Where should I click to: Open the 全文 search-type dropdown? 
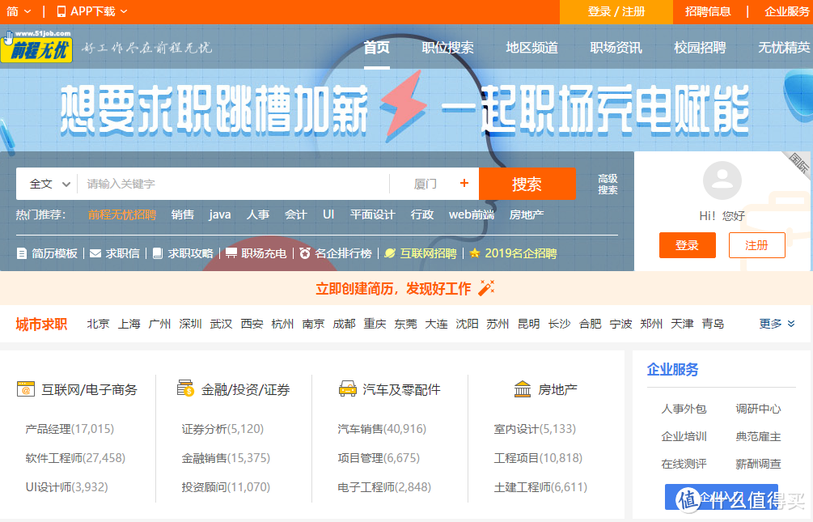click(49, 184)
